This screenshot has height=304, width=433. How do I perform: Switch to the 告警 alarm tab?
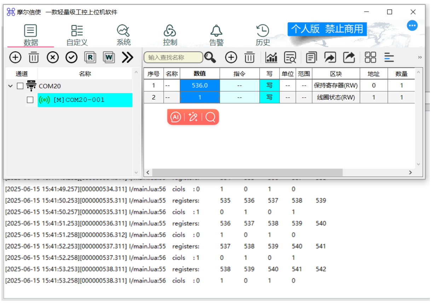[216, 35]
